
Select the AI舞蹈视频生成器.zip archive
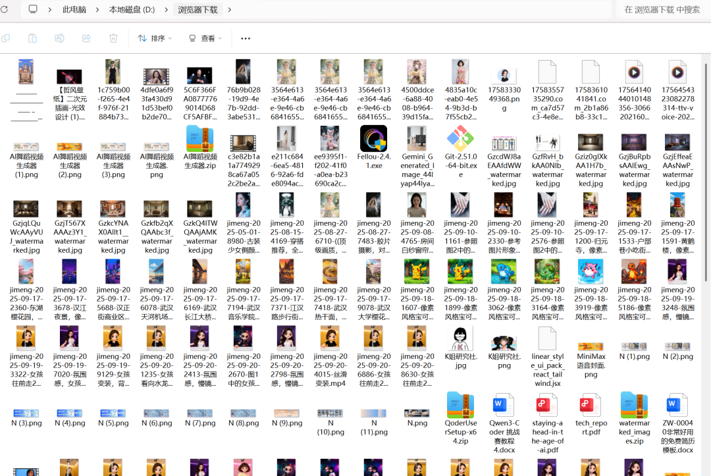200,139
